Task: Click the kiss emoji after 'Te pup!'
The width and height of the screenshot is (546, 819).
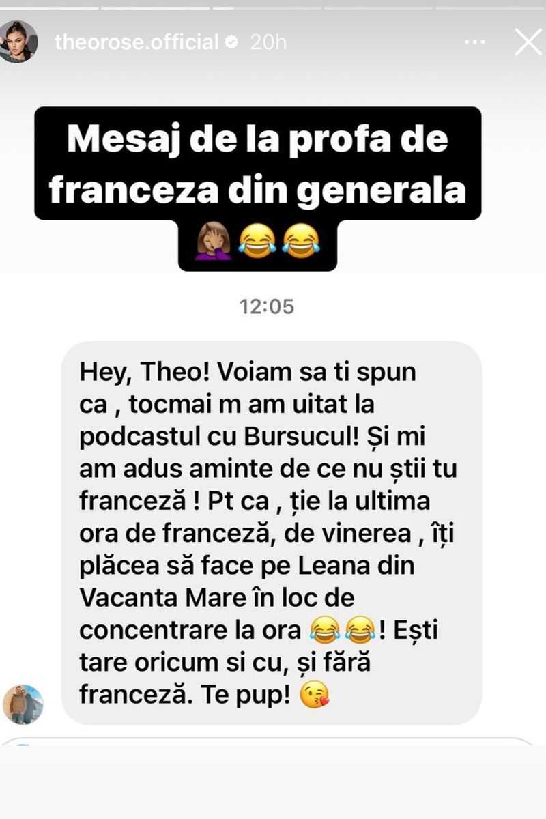Action: pyautogui.click(x=314, y=695)
